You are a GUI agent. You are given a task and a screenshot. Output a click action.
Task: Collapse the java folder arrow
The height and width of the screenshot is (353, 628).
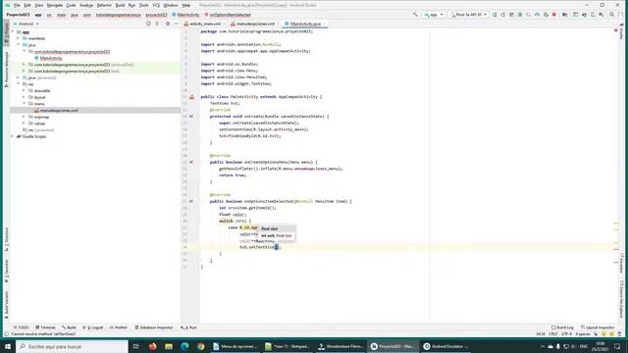pyautogui.click(x=19, y=45)
